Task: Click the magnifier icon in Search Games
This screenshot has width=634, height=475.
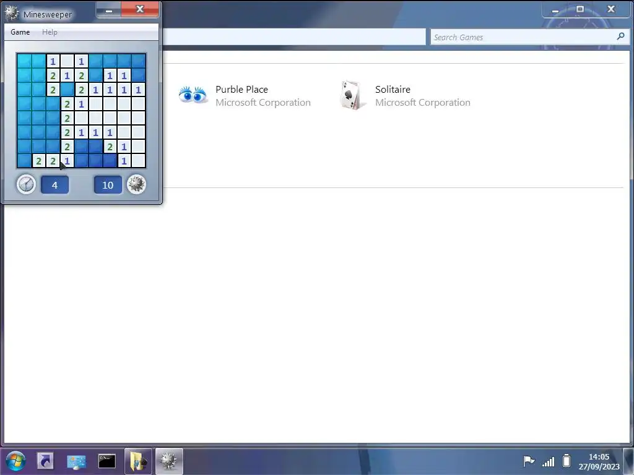Action: 620,36
